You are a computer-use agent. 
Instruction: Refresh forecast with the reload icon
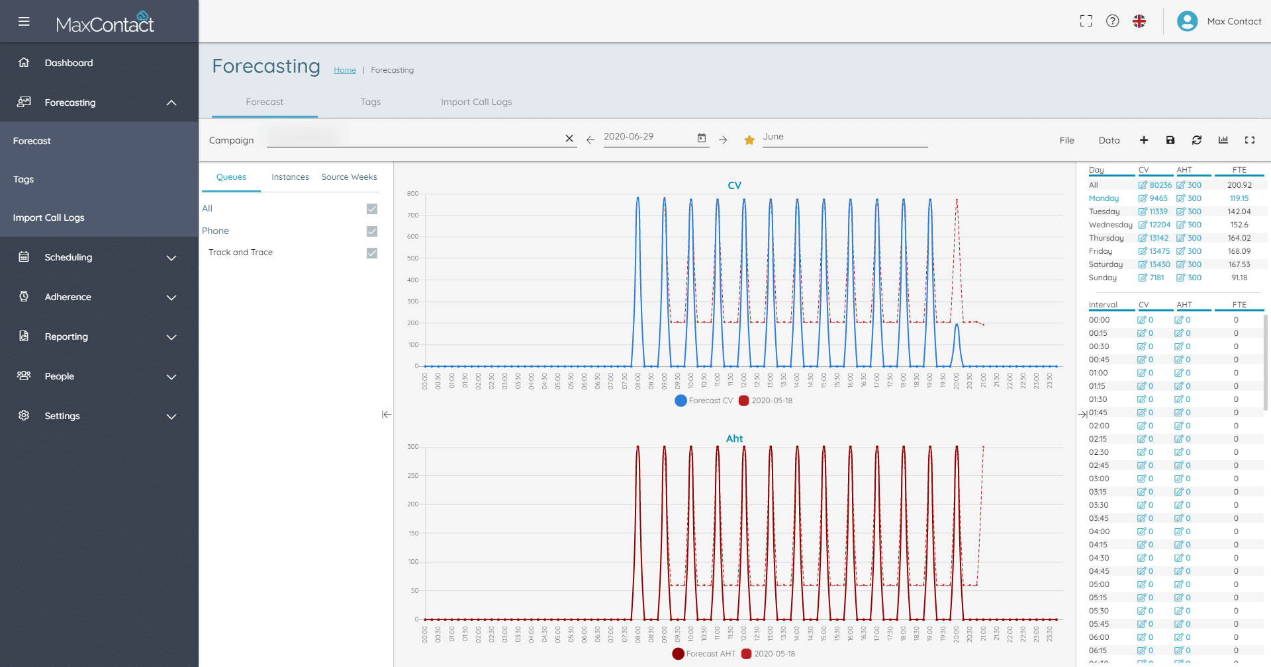point(1197,140)
